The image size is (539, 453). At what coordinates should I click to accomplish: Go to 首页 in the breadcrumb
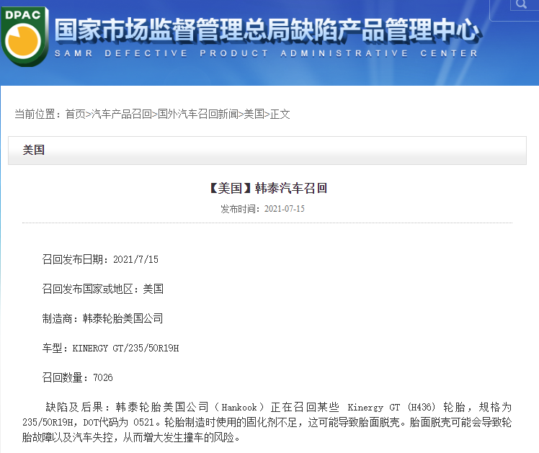pos(75,114)
